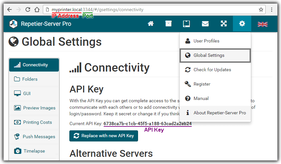Click the Global Settings page heading
Screen dimensions: 281x164
coord(61,42)
